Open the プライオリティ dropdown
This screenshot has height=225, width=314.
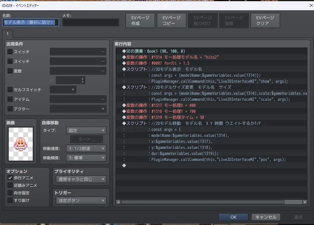pyautogui.click(x=81, y=179)
